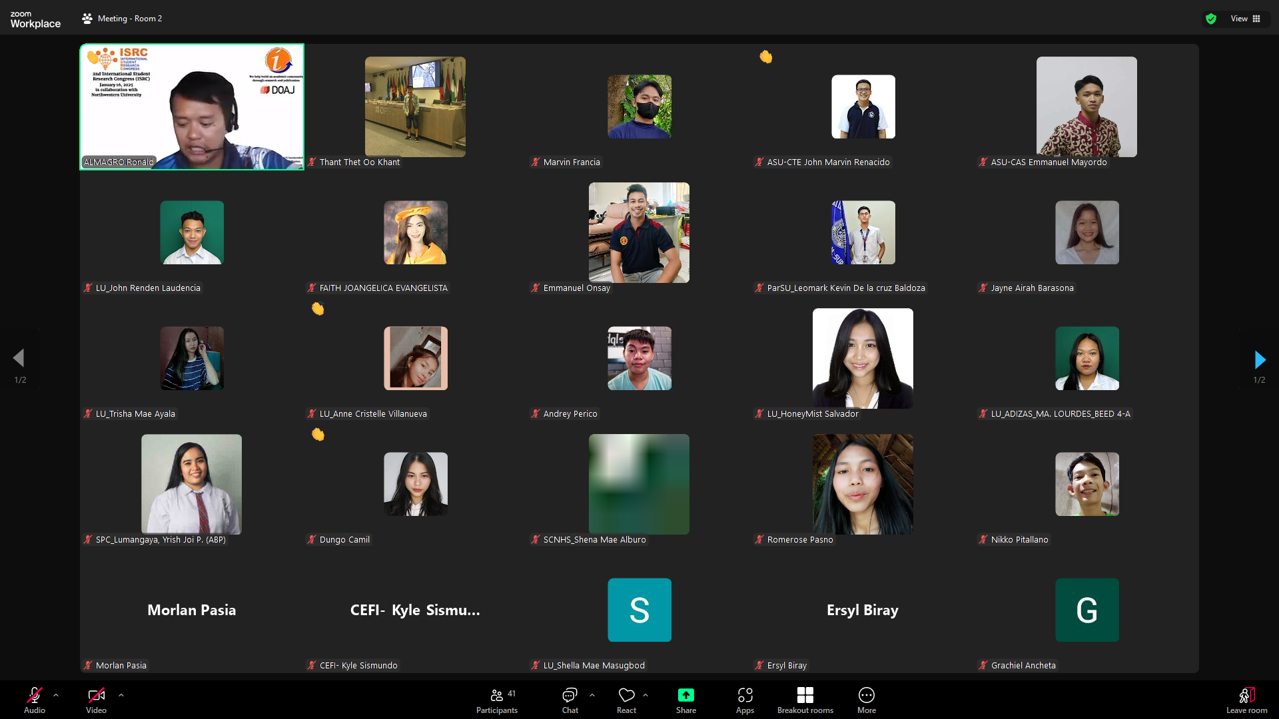
Task: Expand chat options arrow
Action: [592, 695]
